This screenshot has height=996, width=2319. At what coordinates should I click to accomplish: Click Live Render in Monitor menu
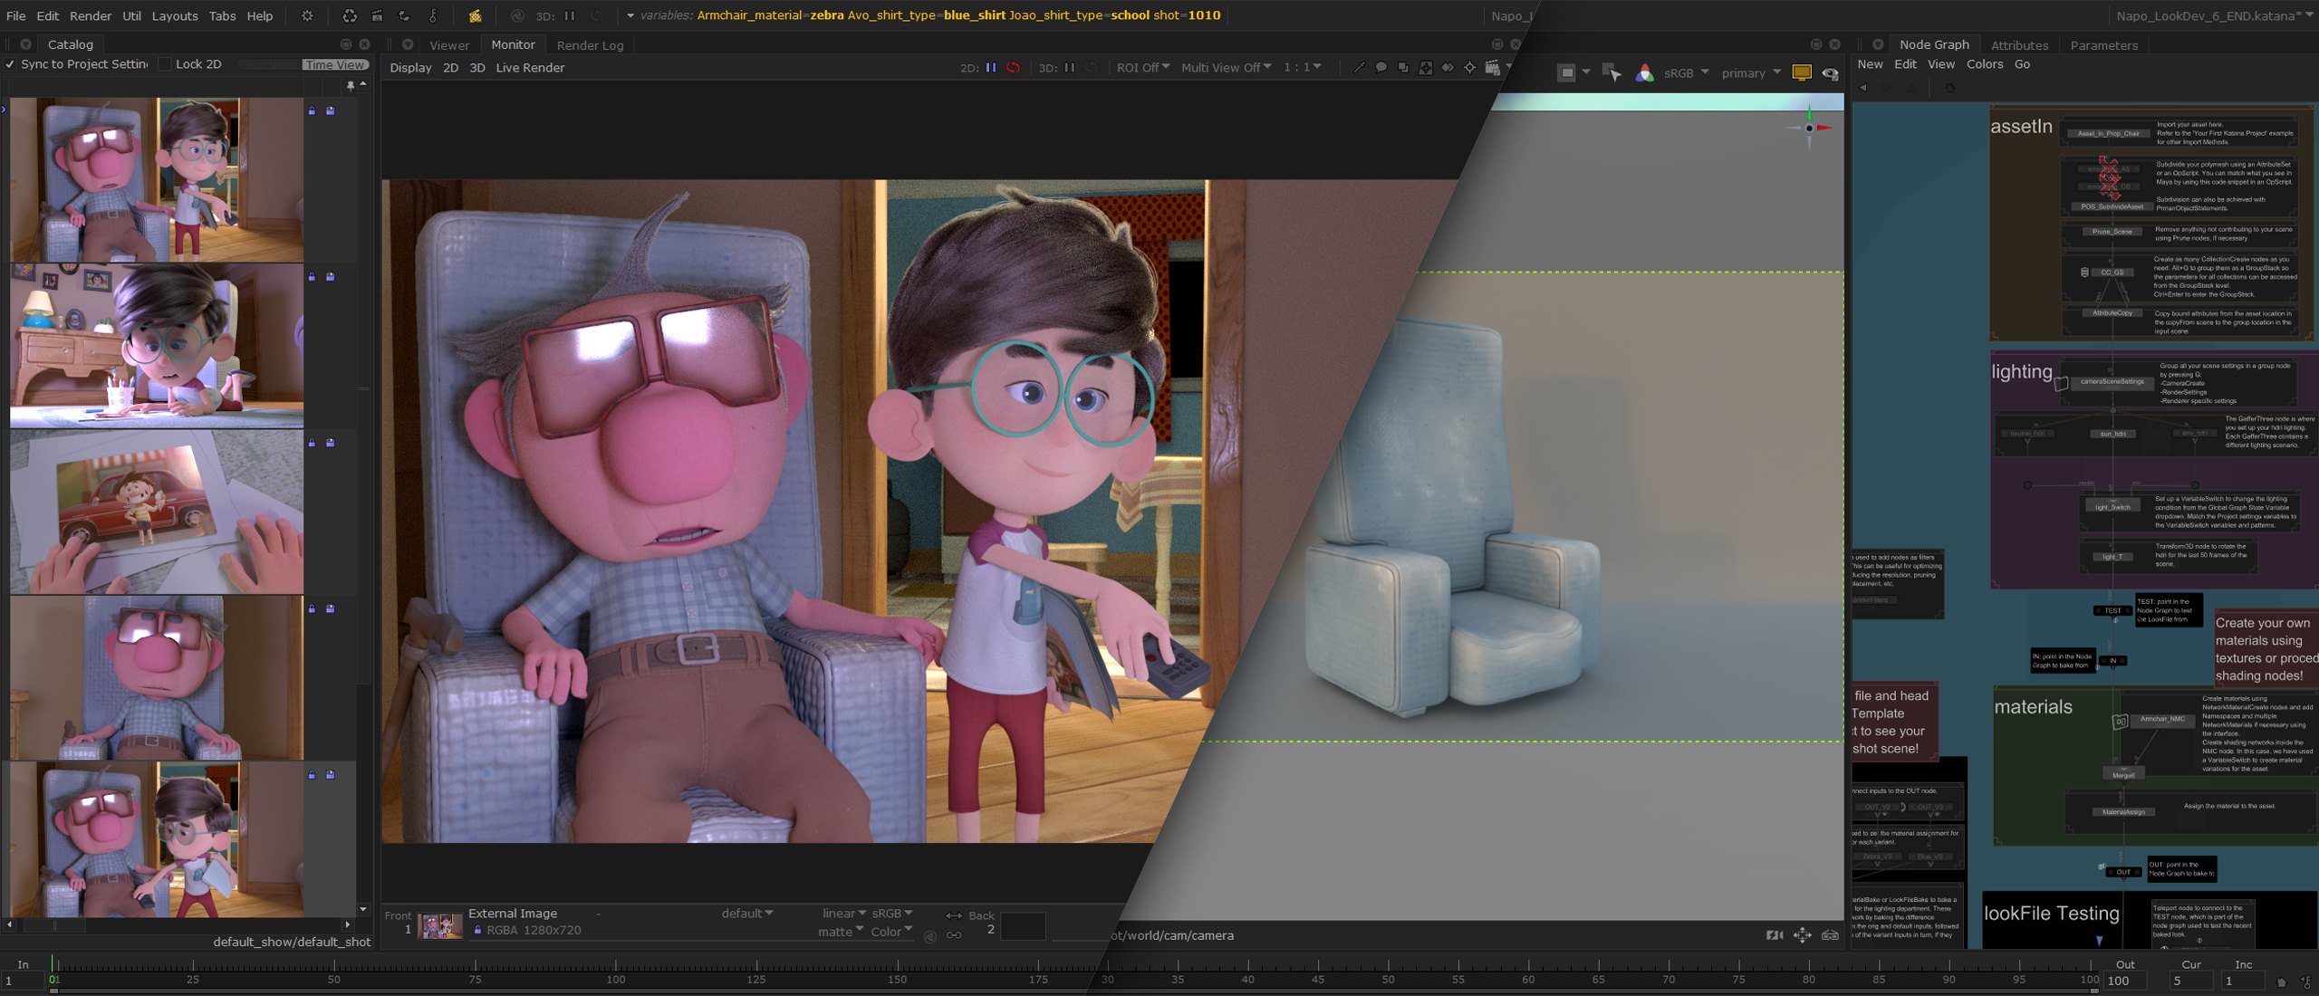click(x=530, y=68)
